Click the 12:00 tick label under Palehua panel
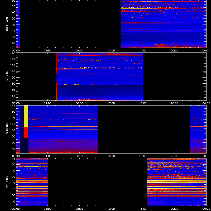 (111, 209)
